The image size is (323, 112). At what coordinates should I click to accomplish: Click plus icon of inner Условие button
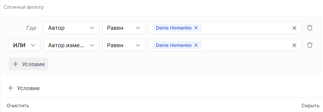coord(16,64)
